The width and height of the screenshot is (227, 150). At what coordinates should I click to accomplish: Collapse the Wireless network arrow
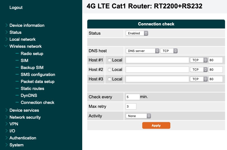pos(6,46)
